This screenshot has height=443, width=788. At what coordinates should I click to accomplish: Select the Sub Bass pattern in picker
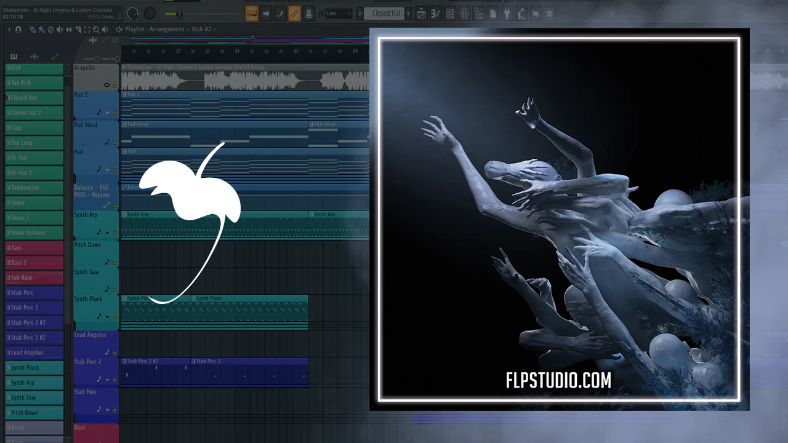[34, 277]
